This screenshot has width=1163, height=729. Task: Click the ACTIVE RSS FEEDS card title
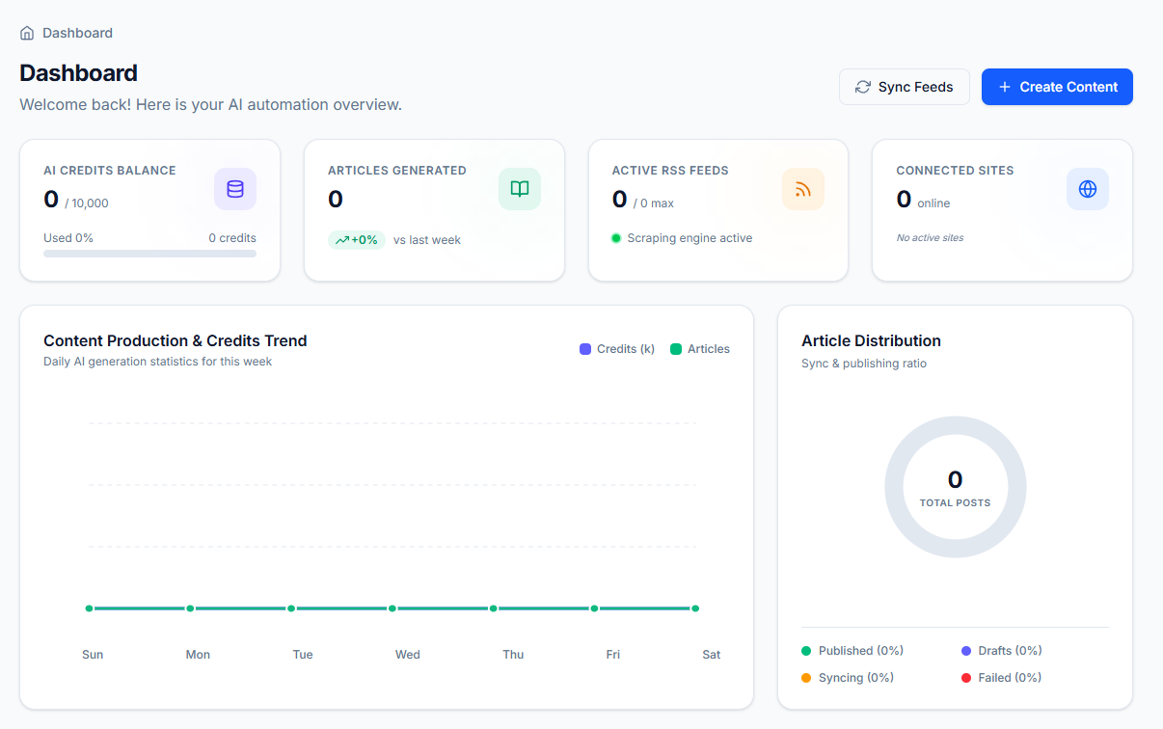670,171
